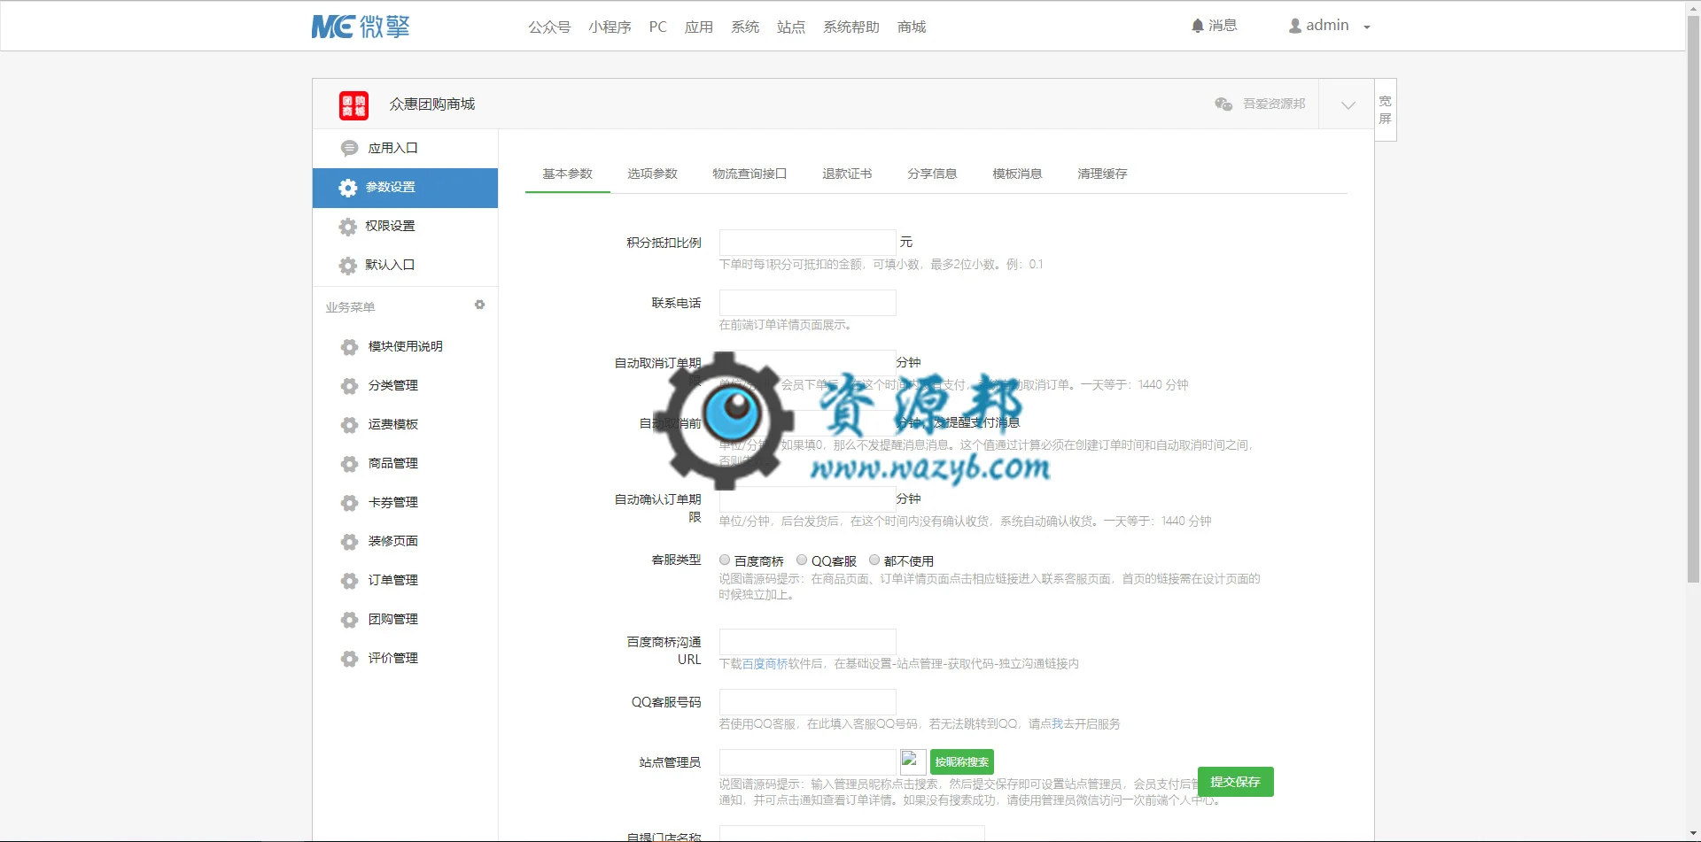The height and width of the screenshot is (842, 1701).
Task: Click the 积分抵扣比例 input field
Action: pyautogui.click(x=807, y=243)
